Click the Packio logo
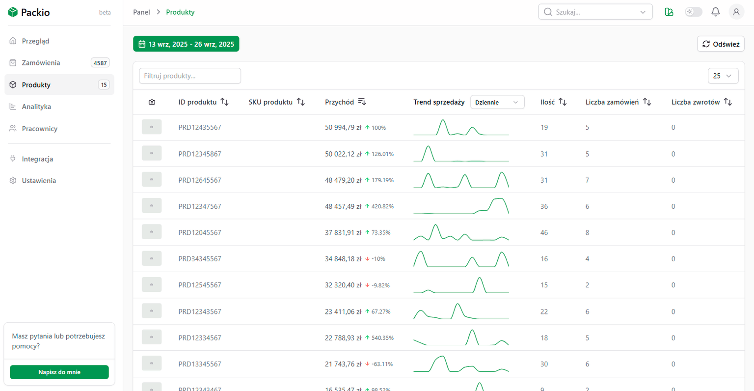Viewport: 754px width, 391px height. [29, 12]
